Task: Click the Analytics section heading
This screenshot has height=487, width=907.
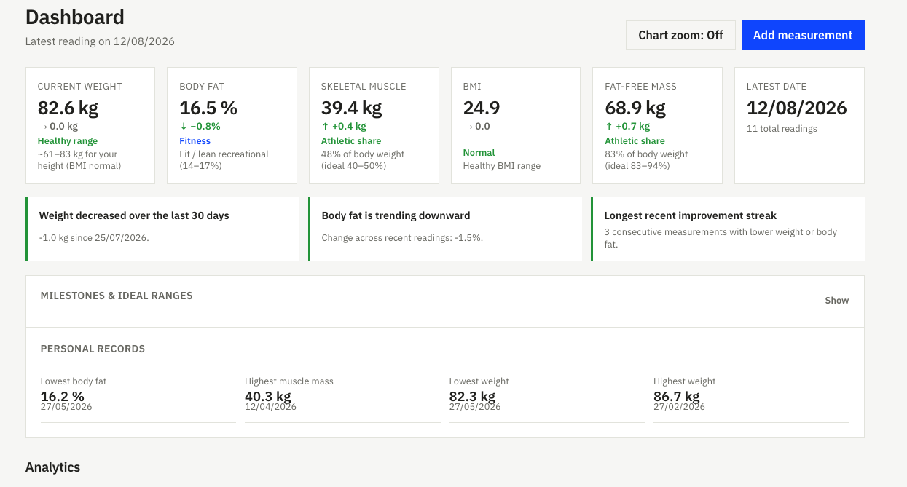Action: [x=52, y=467]
